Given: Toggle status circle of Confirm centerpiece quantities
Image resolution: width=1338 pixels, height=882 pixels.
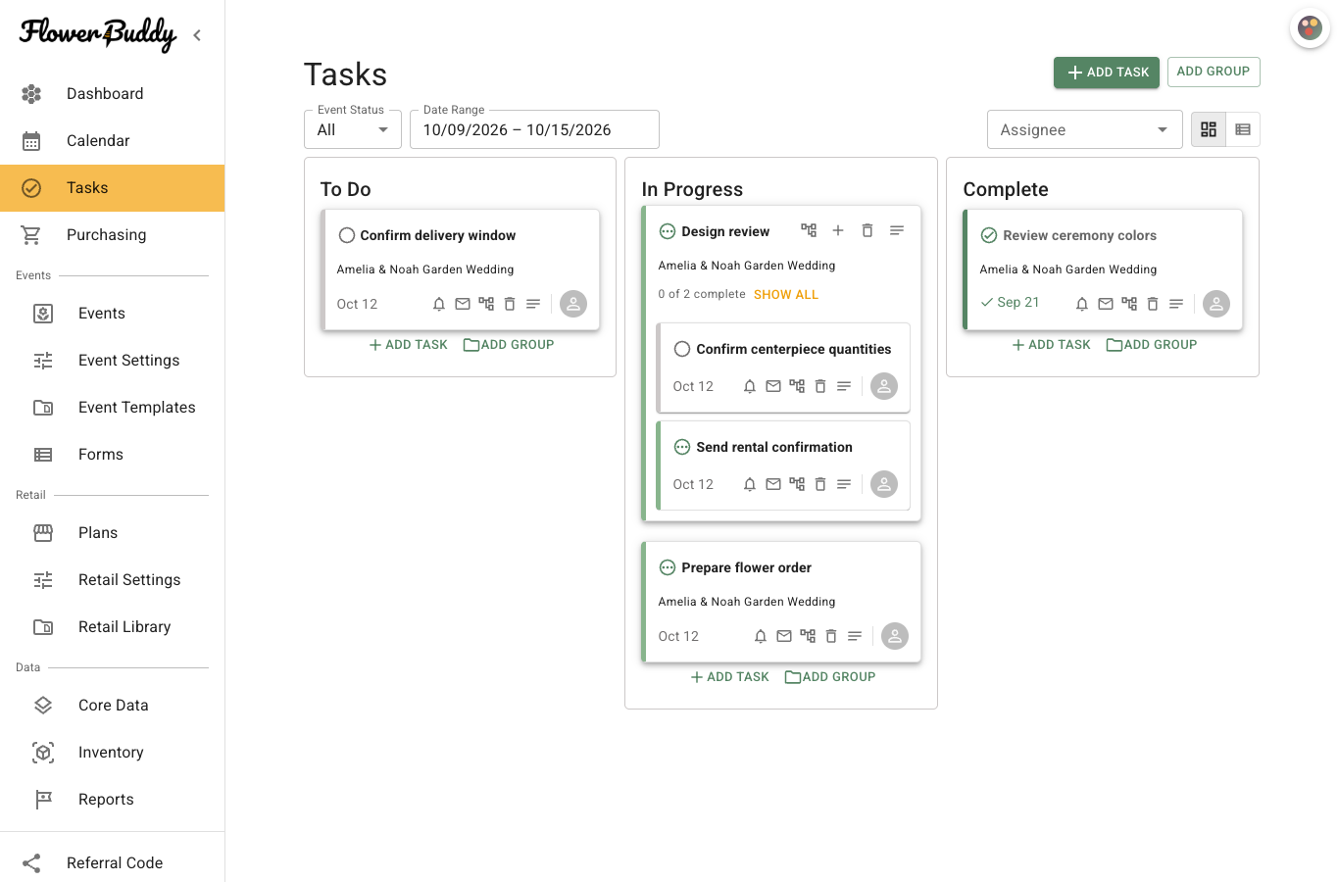Looking at the screenshot, I should 682,349.
